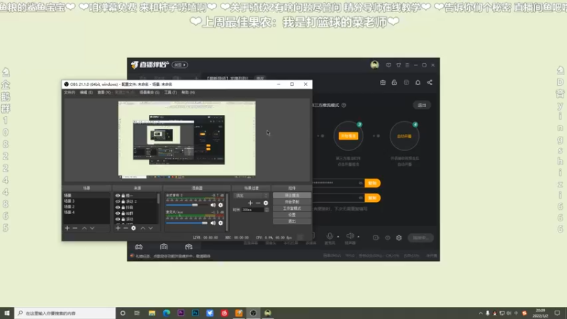Open gift box icon in 直播伴侣 toolbar

click(x=383, y=82)
